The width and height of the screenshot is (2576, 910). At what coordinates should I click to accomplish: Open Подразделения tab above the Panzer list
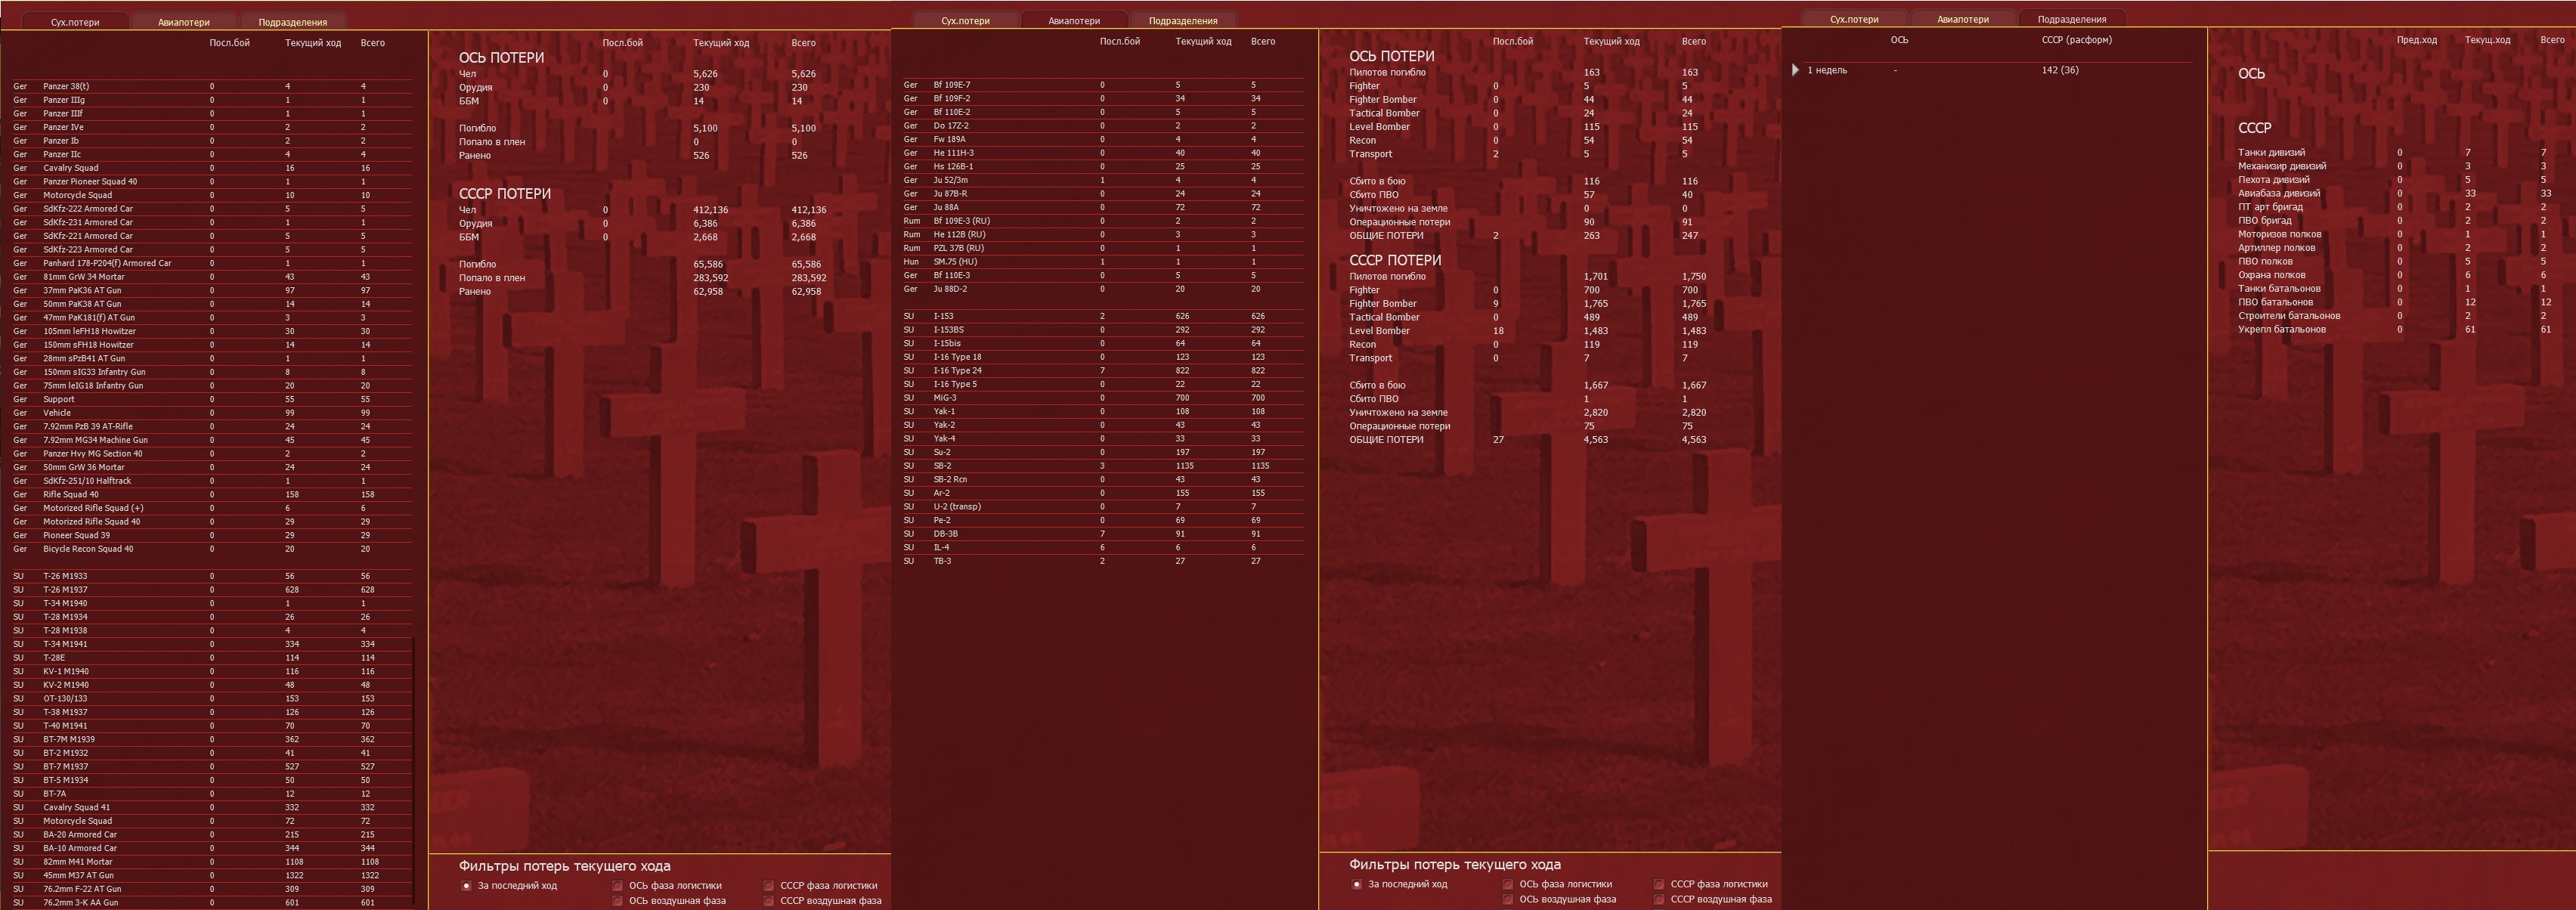click(x=292, y=22)
